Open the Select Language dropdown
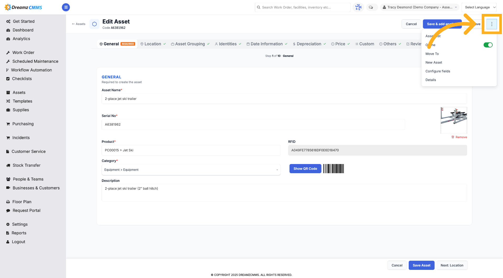This screenshot has width=503, height=278. click(479, 7)
